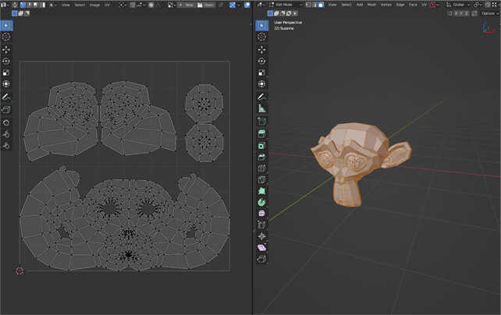501x315 pixels.
Task: Open pivot point dropdown in UV editor
Action: (123, 5)
